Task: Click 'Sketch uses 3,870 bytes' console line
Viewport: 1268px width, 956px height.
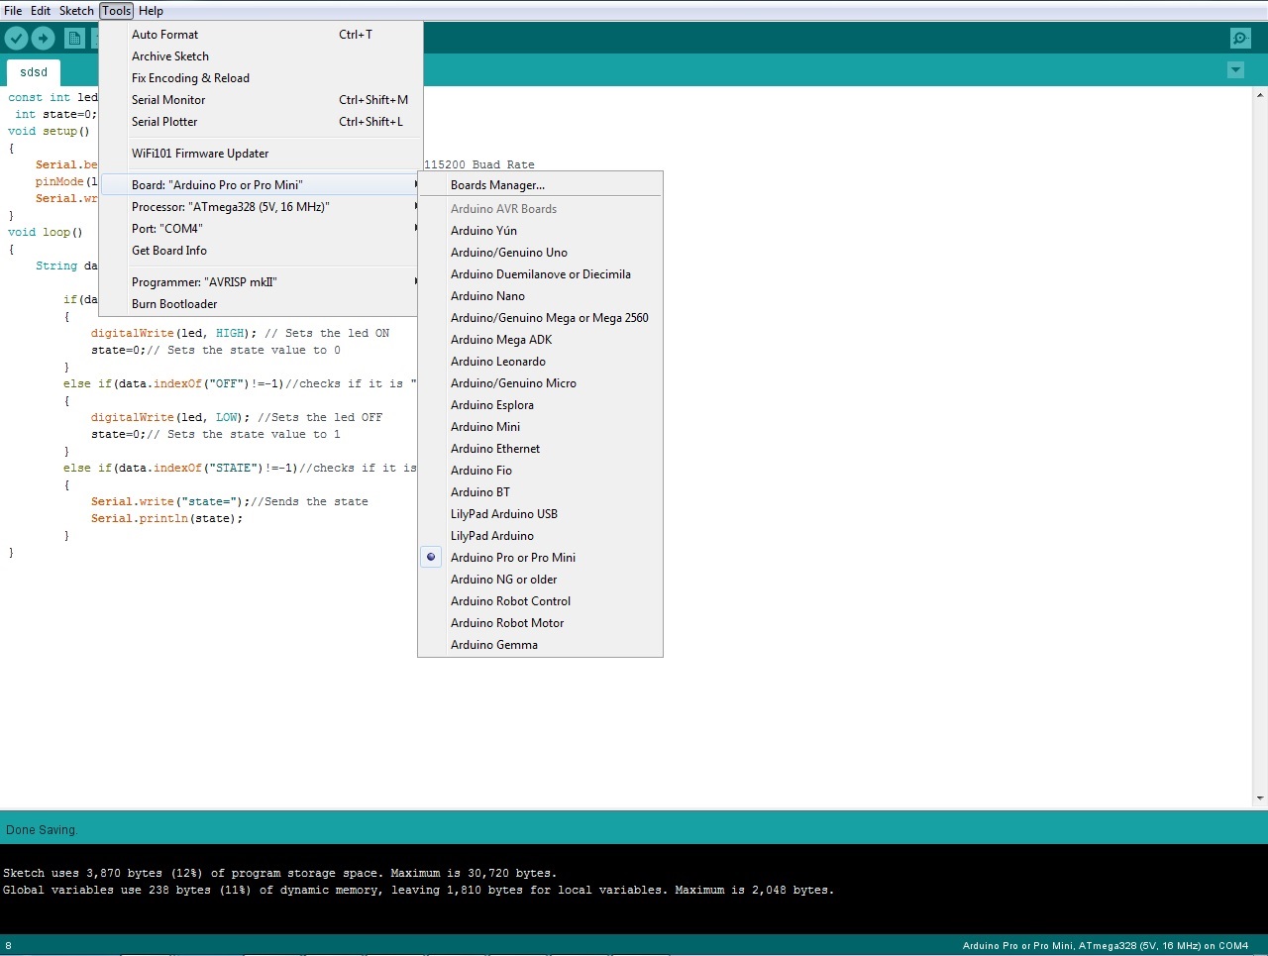Action: (279, 874)
